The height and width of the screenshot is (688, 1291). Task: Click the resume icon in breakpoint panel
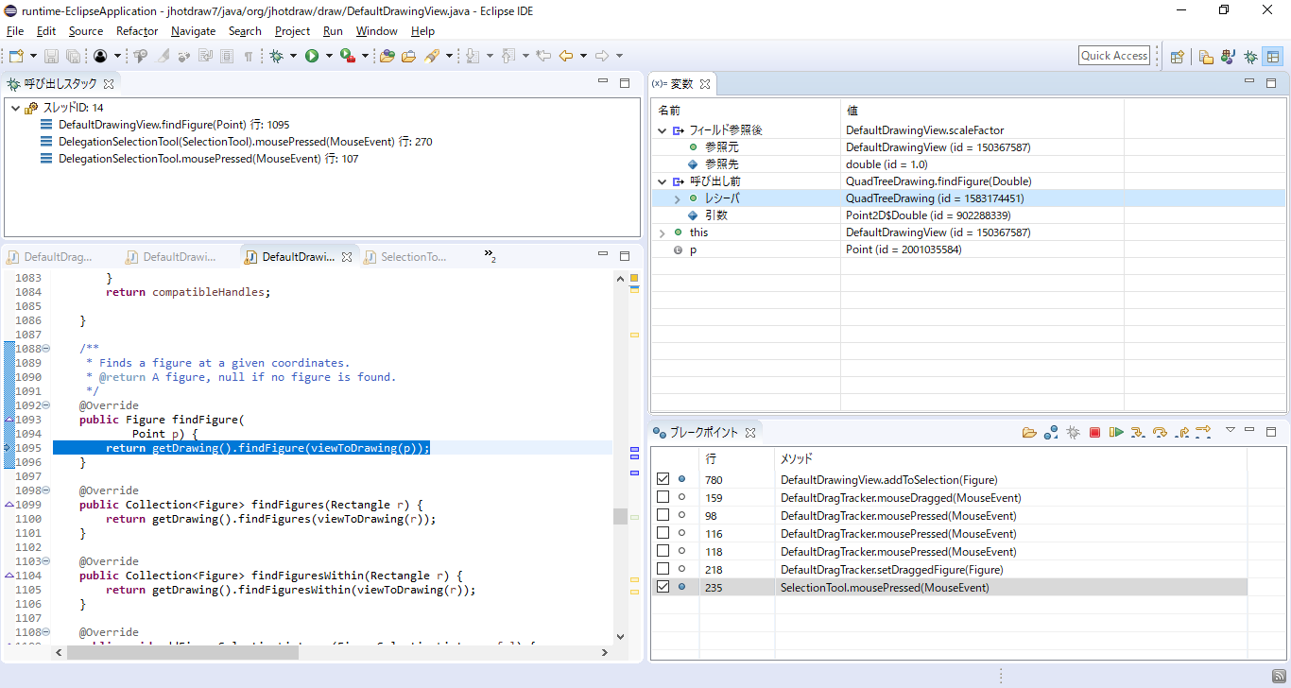[1116, 432]
